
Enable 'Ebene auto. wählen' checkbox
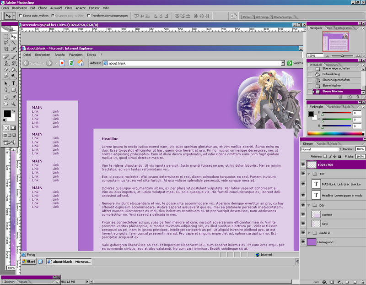[x=21, y=16]
